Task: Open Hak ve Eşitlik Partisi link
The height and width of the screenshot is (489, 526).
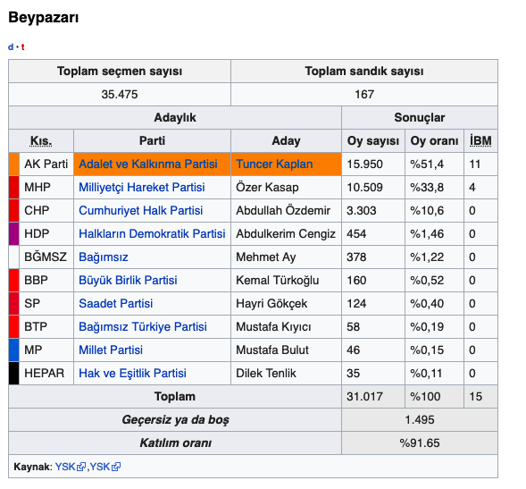Action: pyautogui.click(x=132, y=373)
